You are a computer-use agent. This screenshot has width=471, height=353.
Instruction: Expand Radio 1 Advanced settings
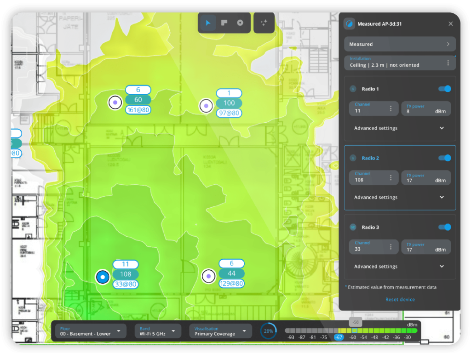pos(399,128)
